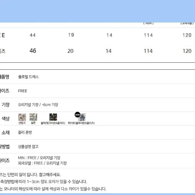Click the 외국모델 : FREE / 오리지널 기장 line
Screen dimensions: 195x195
click(x=42, y=163)
